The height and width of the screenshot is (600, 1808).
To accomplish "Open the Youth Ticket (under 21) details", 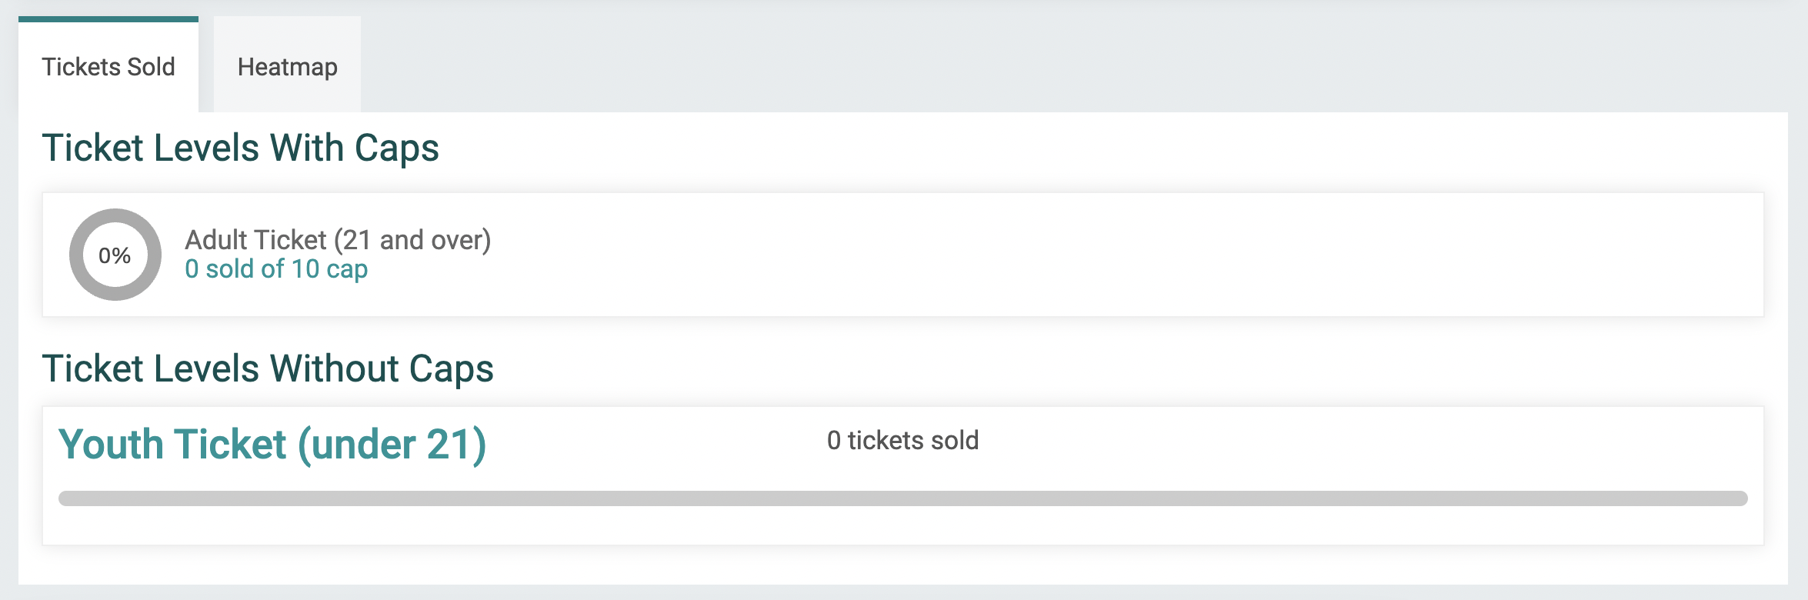I will (273, 443).
